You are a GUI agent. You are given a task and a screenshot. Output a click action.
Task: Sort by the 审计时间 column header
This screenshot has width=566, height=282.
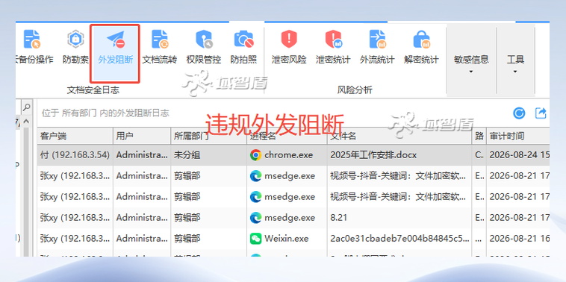(x=518, y=136)
